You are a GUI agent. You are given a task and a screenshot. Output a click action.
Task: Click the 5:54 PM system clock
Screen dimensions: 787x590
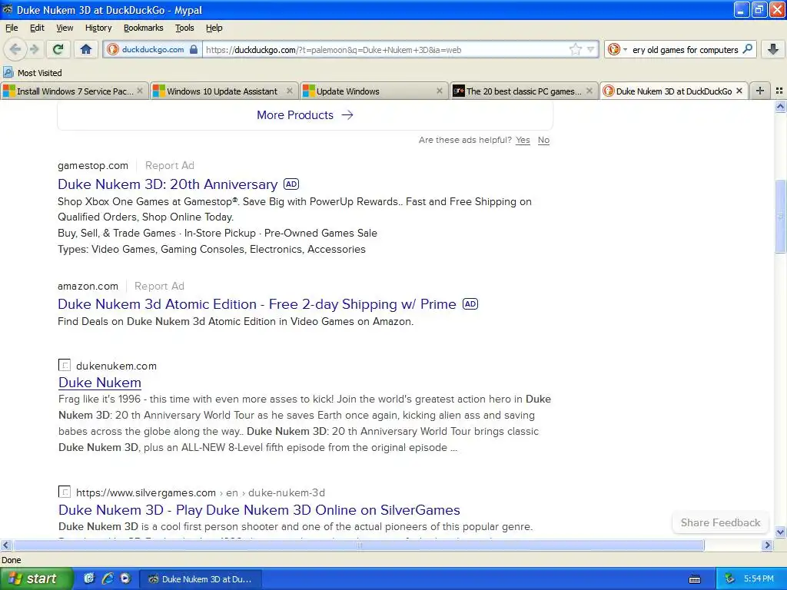pyautogui.click(x=759, y=579)
